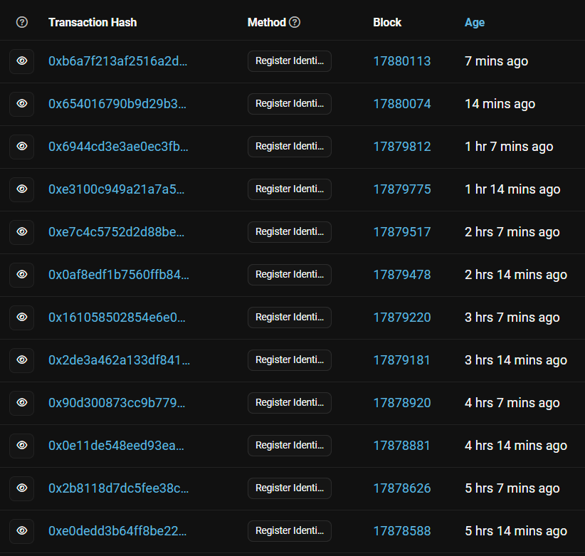This screenshot has width=585, height=556.
Task: Click the '14 mins ago' age value
Action: pyautogui.click(x=500, y=104)
